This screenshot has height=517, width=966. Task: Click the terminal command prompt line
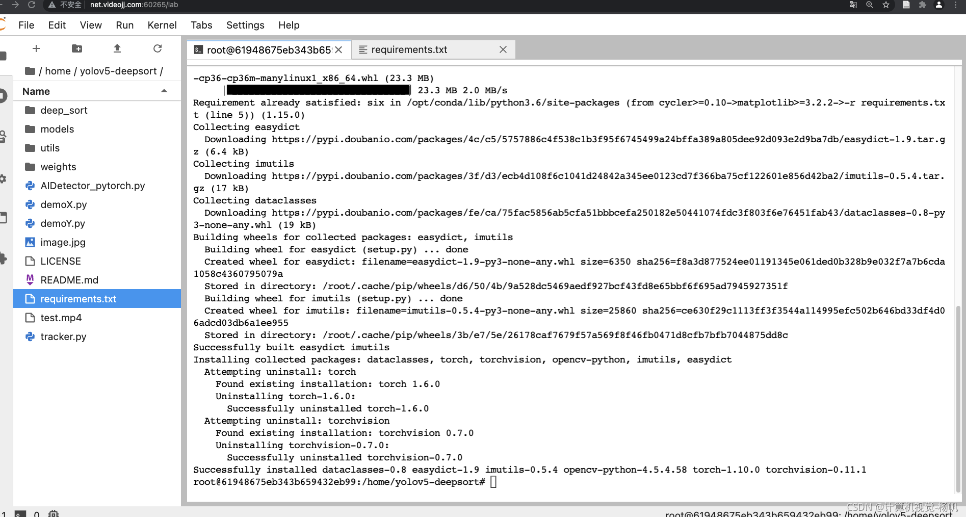point(345,482)
